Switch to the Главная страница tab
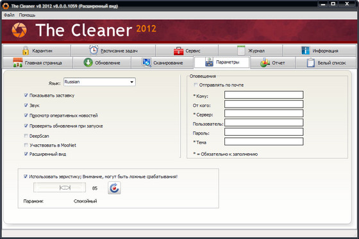Viewport: 359px width, 239px height. coord(38,63)
